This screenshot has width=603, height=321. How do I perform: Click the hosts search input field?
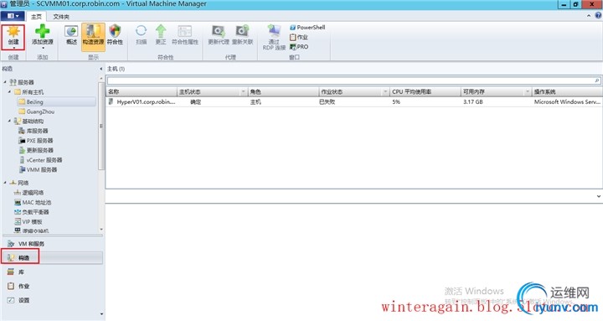point(350,80)
